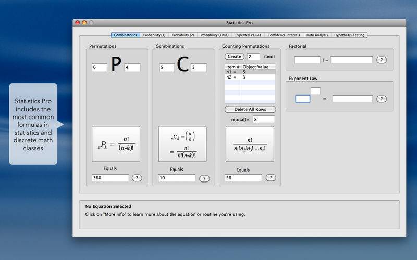
Task: Switch to the Data Analysis tab
Action: 317,35
